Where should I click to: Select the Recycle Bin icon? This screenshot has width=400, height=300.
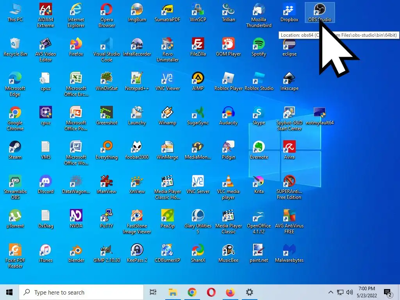(x=15, y=47)
